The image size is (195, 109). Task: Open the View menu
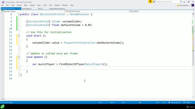[x=13, y=5]
